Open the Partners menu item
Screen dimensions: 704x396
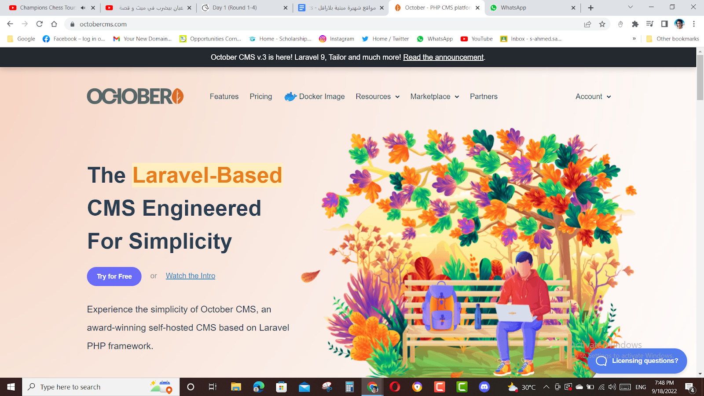pyautogui.click(x=484, y=96)
